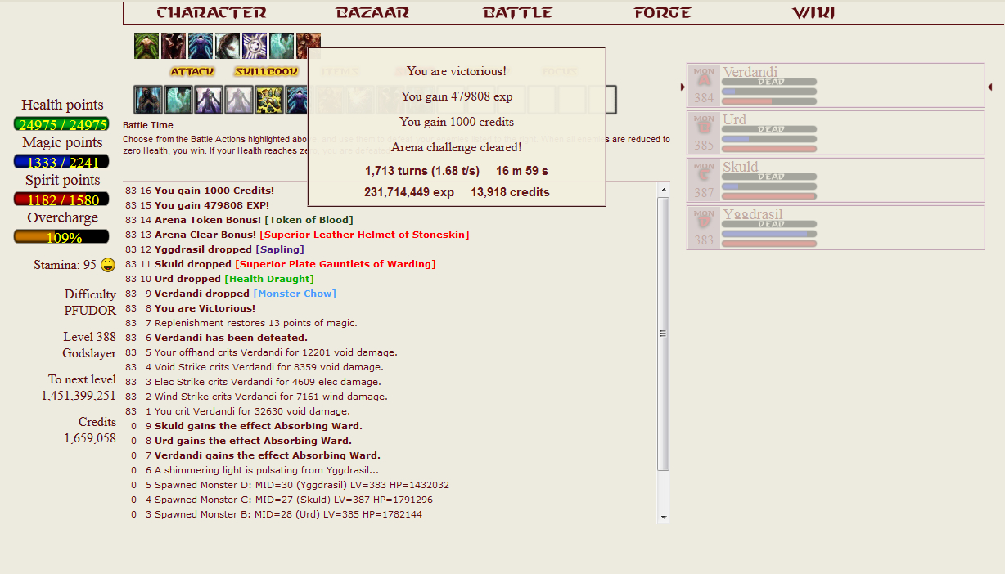Click the fourth status effect icon
The image size is (1005, 574).
228,46
